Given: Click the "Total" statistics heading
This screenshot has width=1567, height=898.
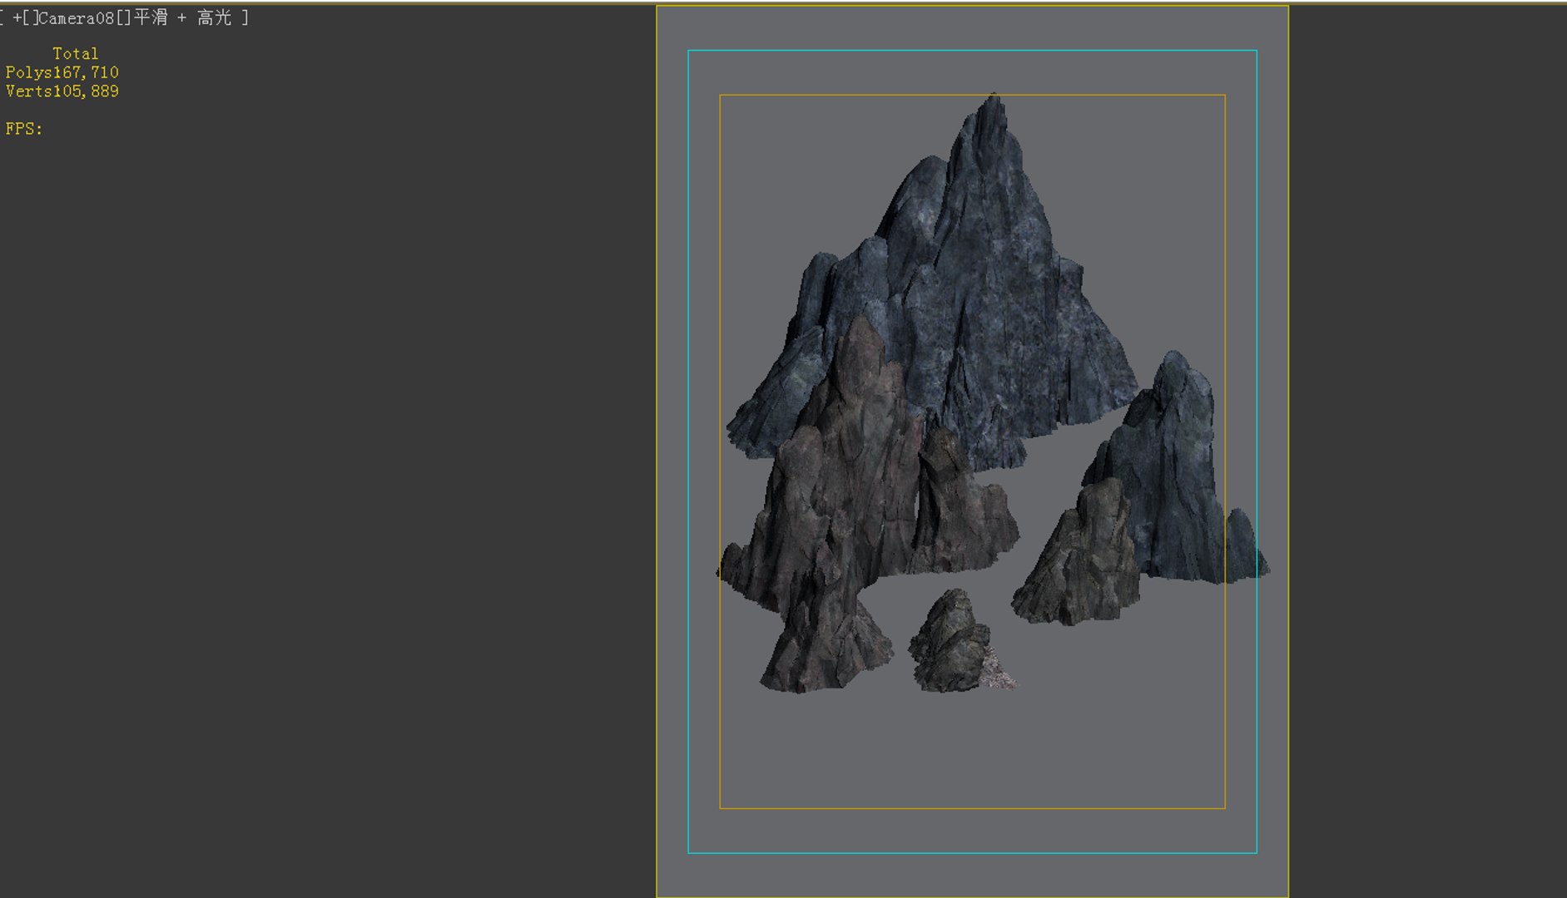Looking at the screenshot, I should 76,53.
